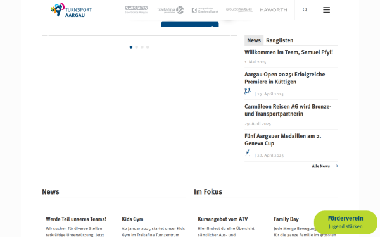Click the Förderverein Jugend stärken button
This screenshot has height=237, width=380.
pos(346,222)
